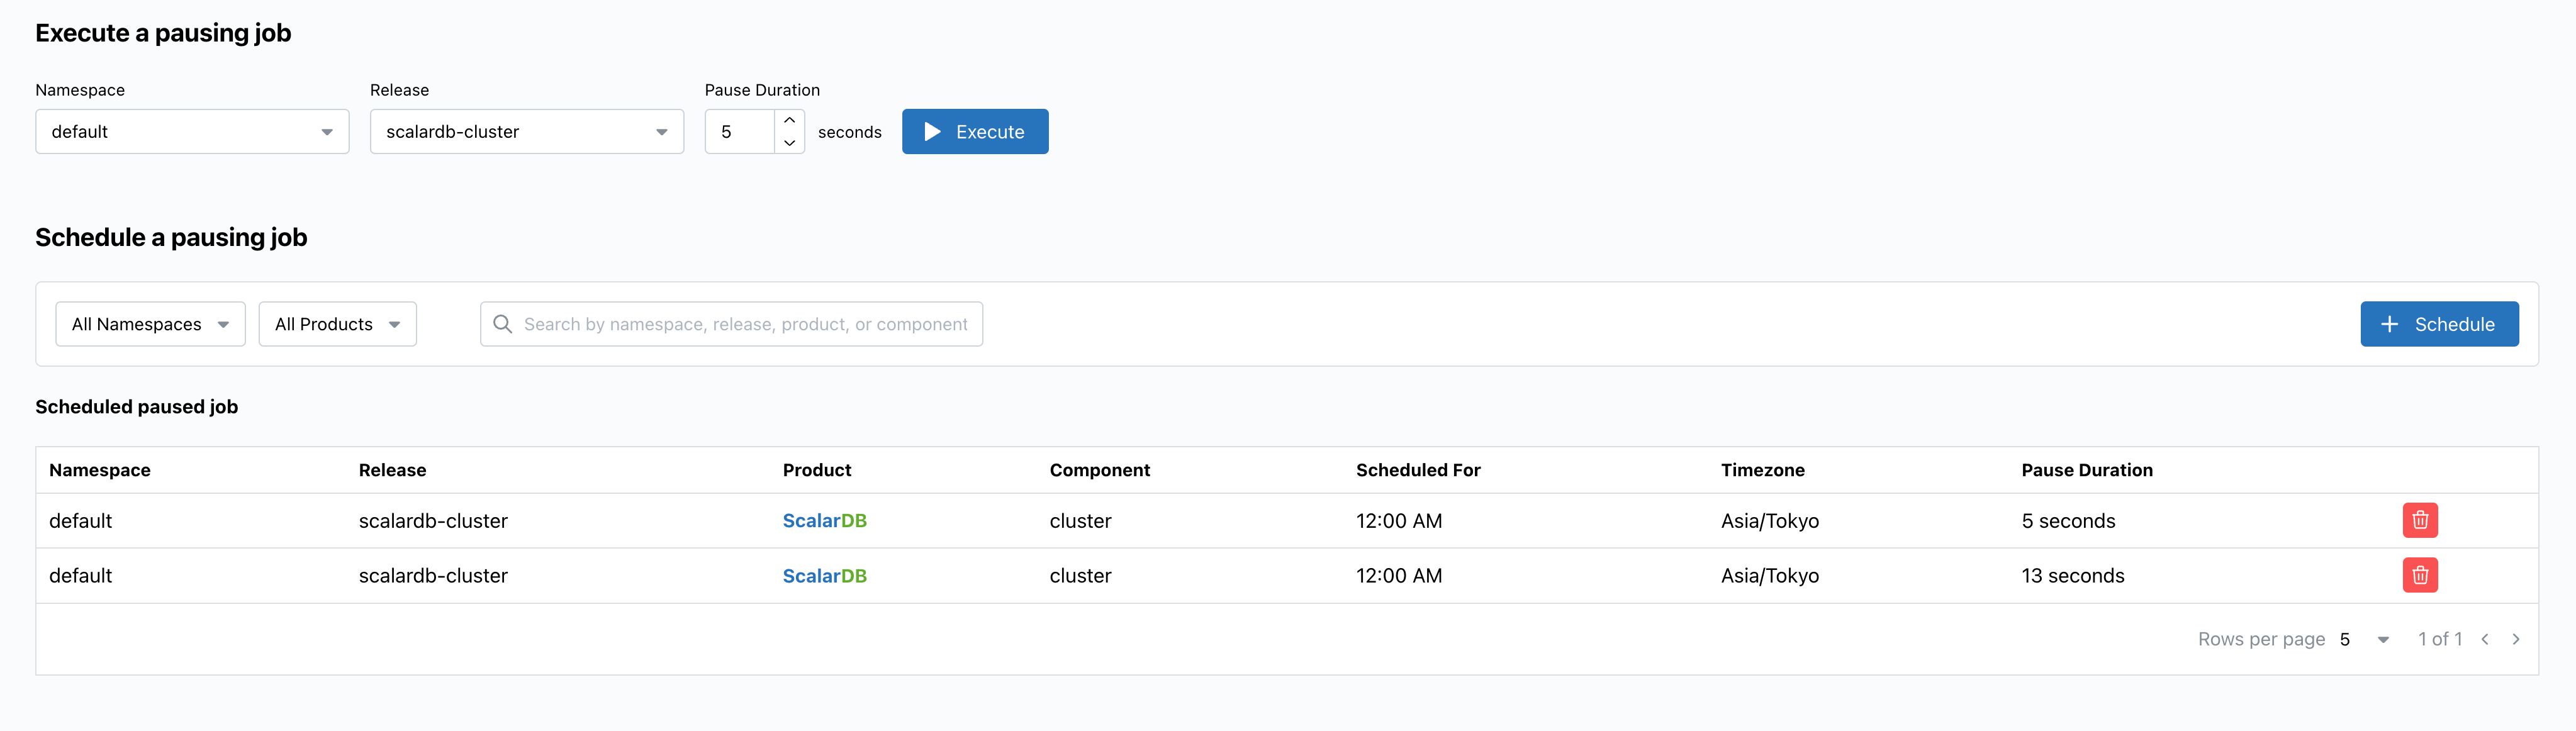
Task: Click the Schedule button
Action: click(2438, 324)
